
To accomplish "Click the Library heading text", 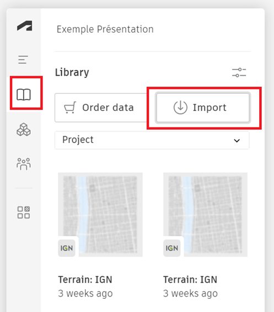I will pyautogui.click(x=72, y=72).
